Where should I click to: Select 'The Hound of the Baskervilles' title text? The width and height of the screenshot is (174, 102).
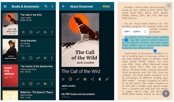(x=37, y=67)
